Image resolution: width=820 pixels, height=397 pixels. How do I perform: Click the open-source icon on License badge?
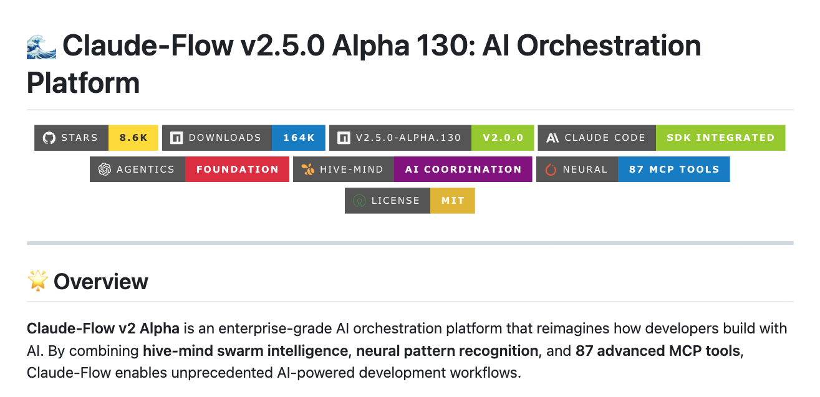click(359, 201)
